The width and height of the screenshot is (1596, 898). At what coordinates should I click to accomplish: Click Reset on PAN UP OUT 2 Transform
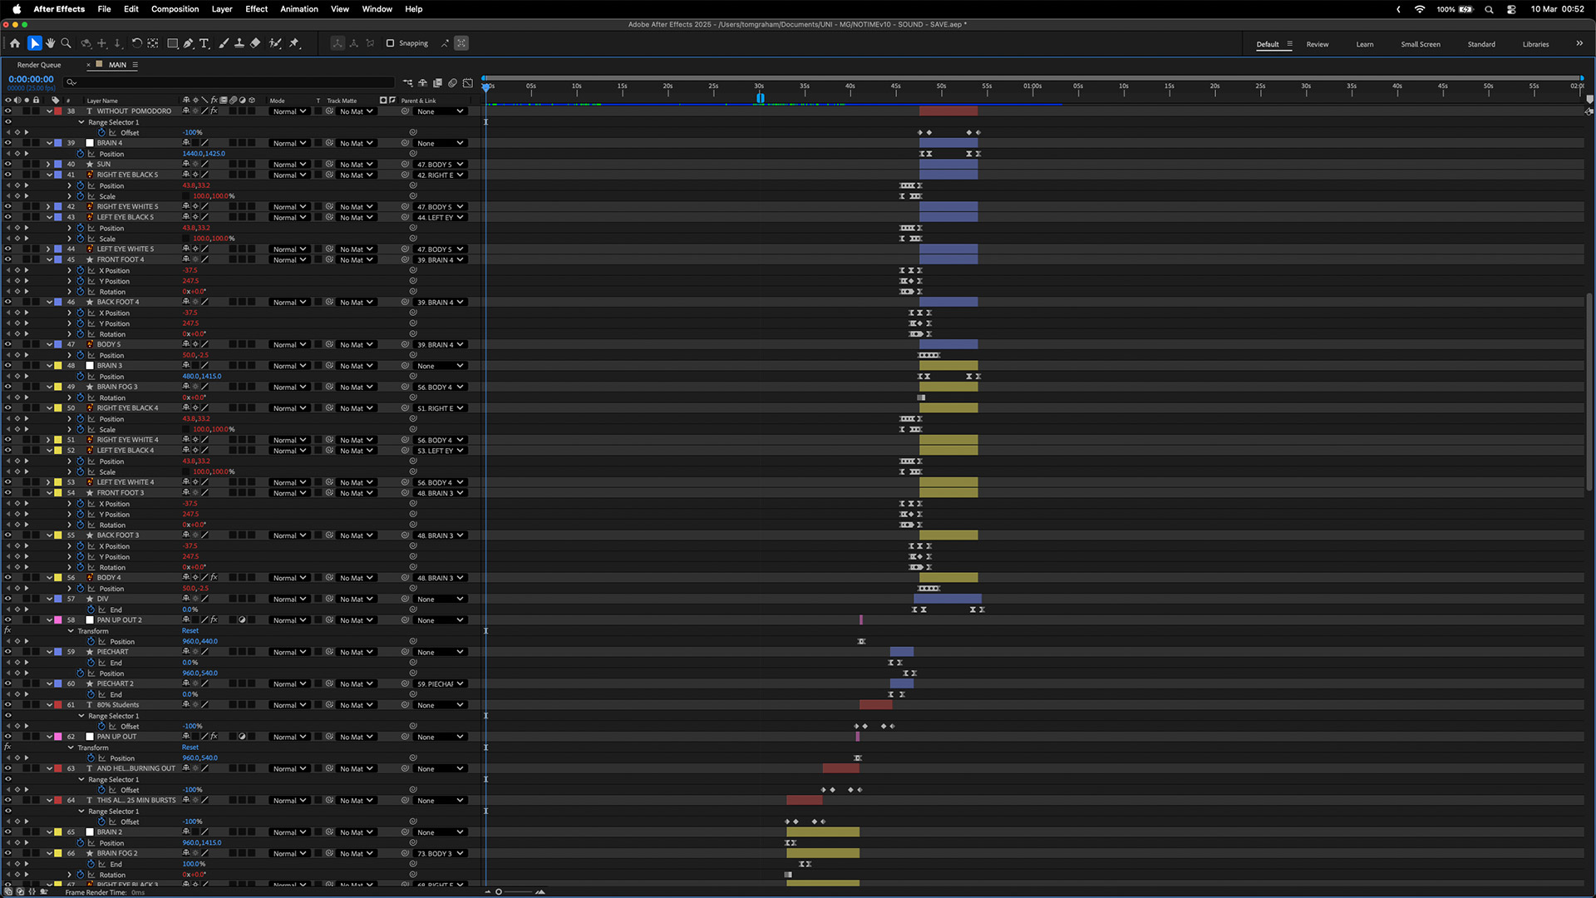(190, 631)
